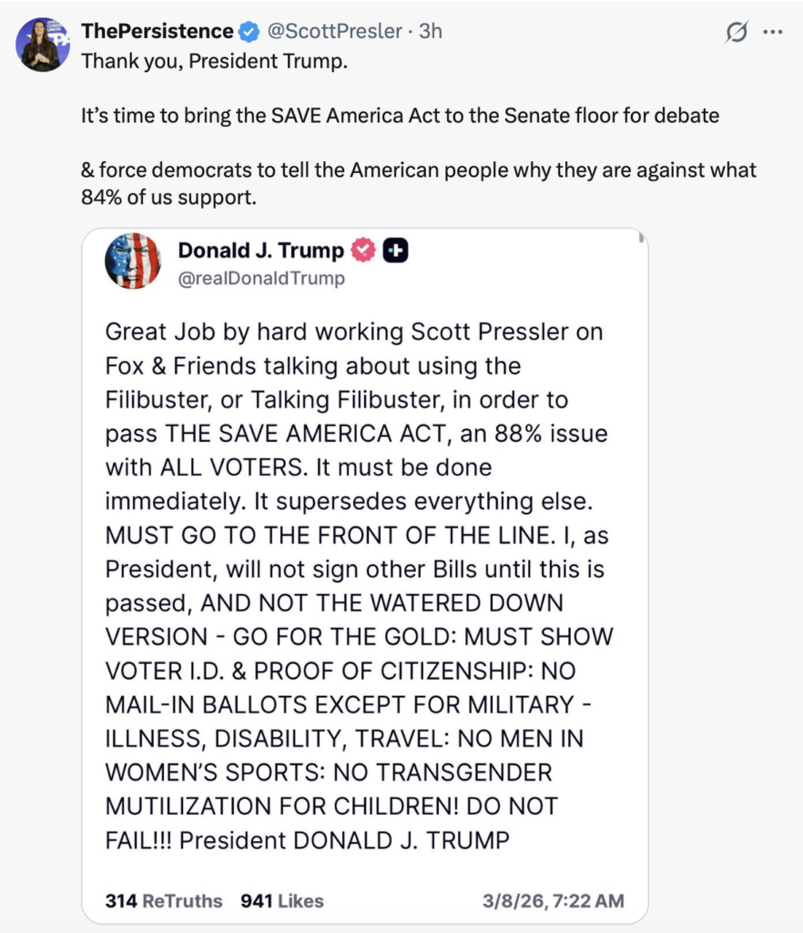Screen dimensions: 803x933
Task: Click the 3/8/26, 7:22 AM timestamp
Action: (554, 901)
